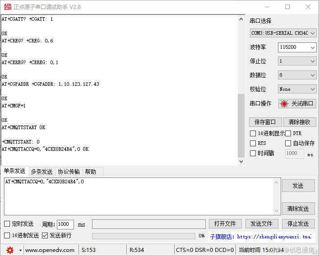Click the 发送文件 send file button
319x256 pixels.
pos(262,224)
